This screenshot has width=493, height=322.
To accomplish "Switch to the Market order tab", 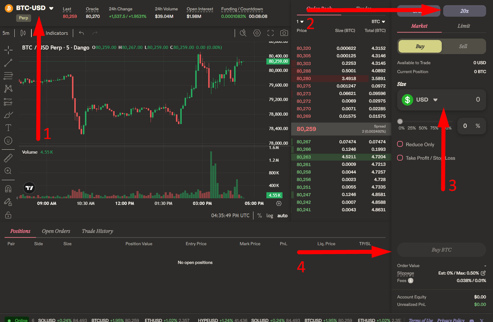I will pos(419,26).
